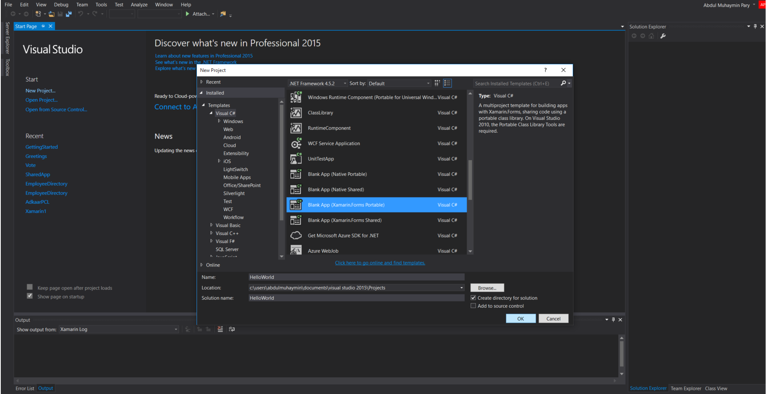Uncheck Create directory for solution
The width and height of the screenshot is (766, 394).
(473, 298)
